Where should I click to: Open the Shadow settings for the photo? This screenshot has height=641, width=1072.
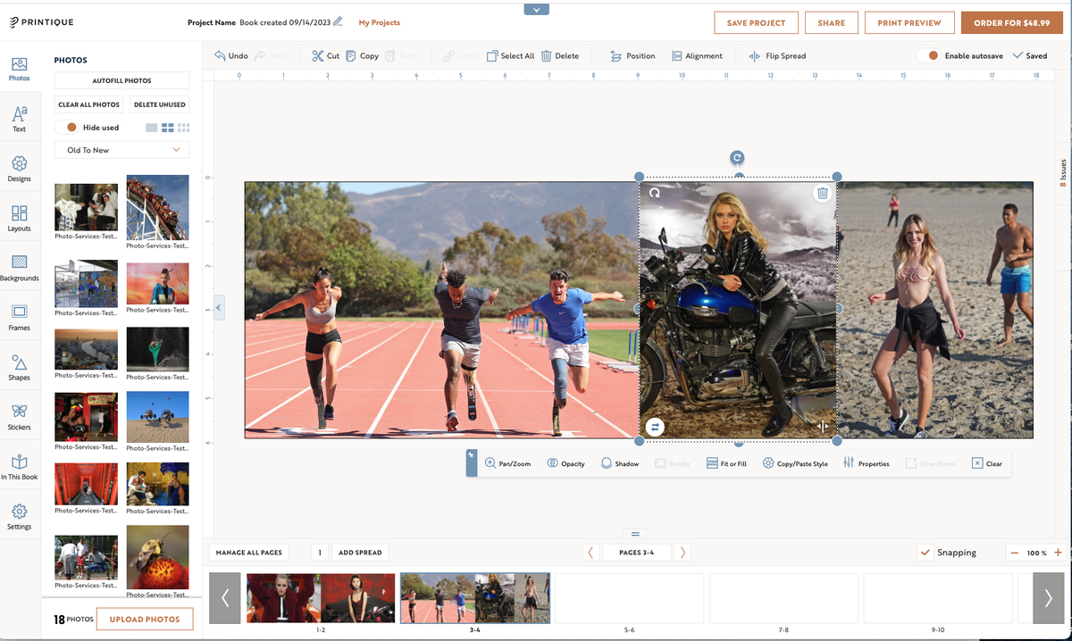[619, 463]
